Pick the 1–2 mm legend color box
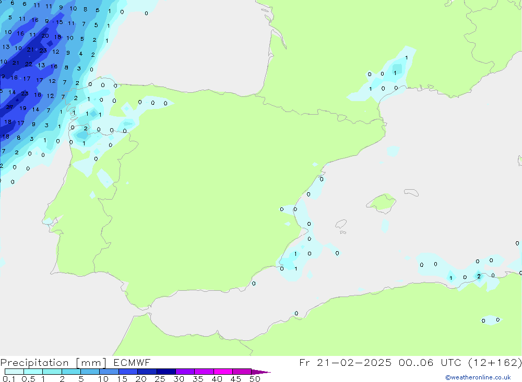This screenshot has height=382, width=522. [x=52, y=372]
